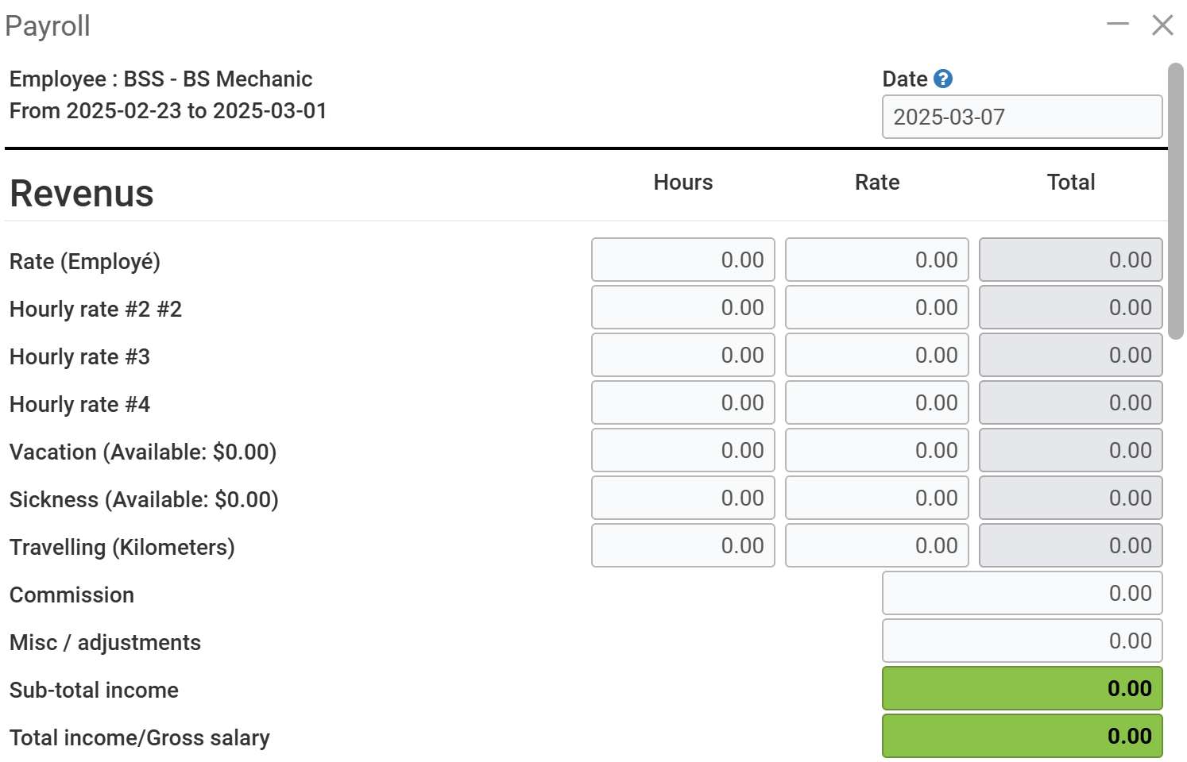Click the Vacation rate field
This screenshot has height=762, width=1187.
point(876,450)
